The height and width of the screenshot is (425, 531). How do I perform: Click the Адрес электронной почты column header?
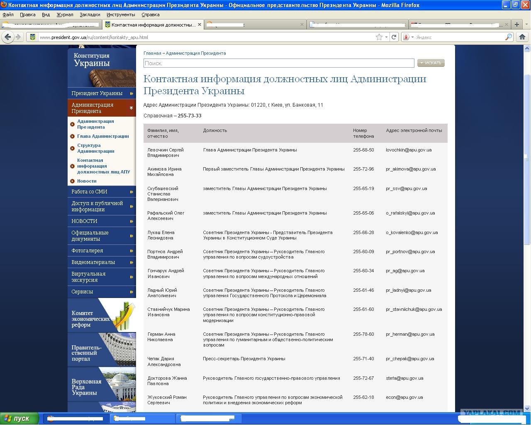414,130
